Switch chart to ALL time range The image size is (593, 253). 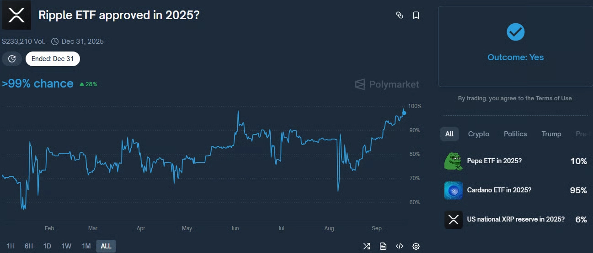[106, 246]
